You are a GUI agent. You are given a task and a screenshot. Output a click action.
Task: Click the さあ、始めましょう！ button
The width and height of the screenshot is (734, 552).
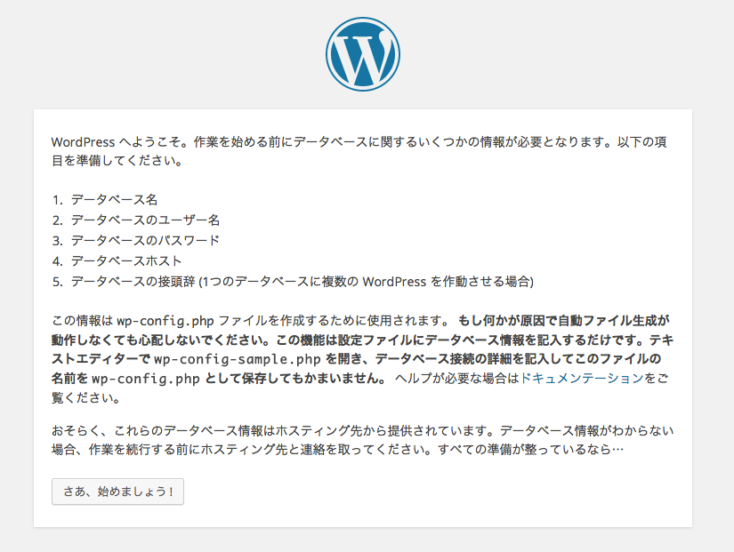pyautogui.click(x=117, y=492)
